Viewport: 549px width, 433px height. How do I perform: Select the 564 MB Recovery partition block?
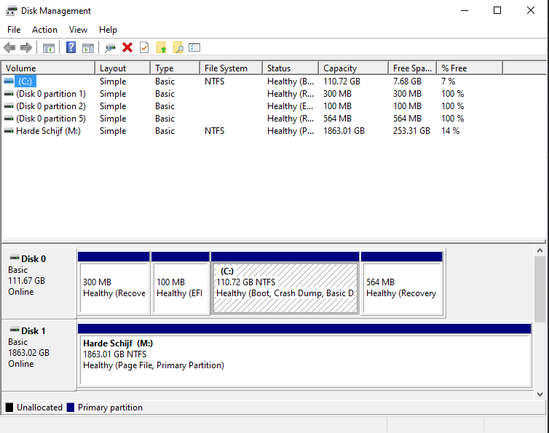[402, 283]
